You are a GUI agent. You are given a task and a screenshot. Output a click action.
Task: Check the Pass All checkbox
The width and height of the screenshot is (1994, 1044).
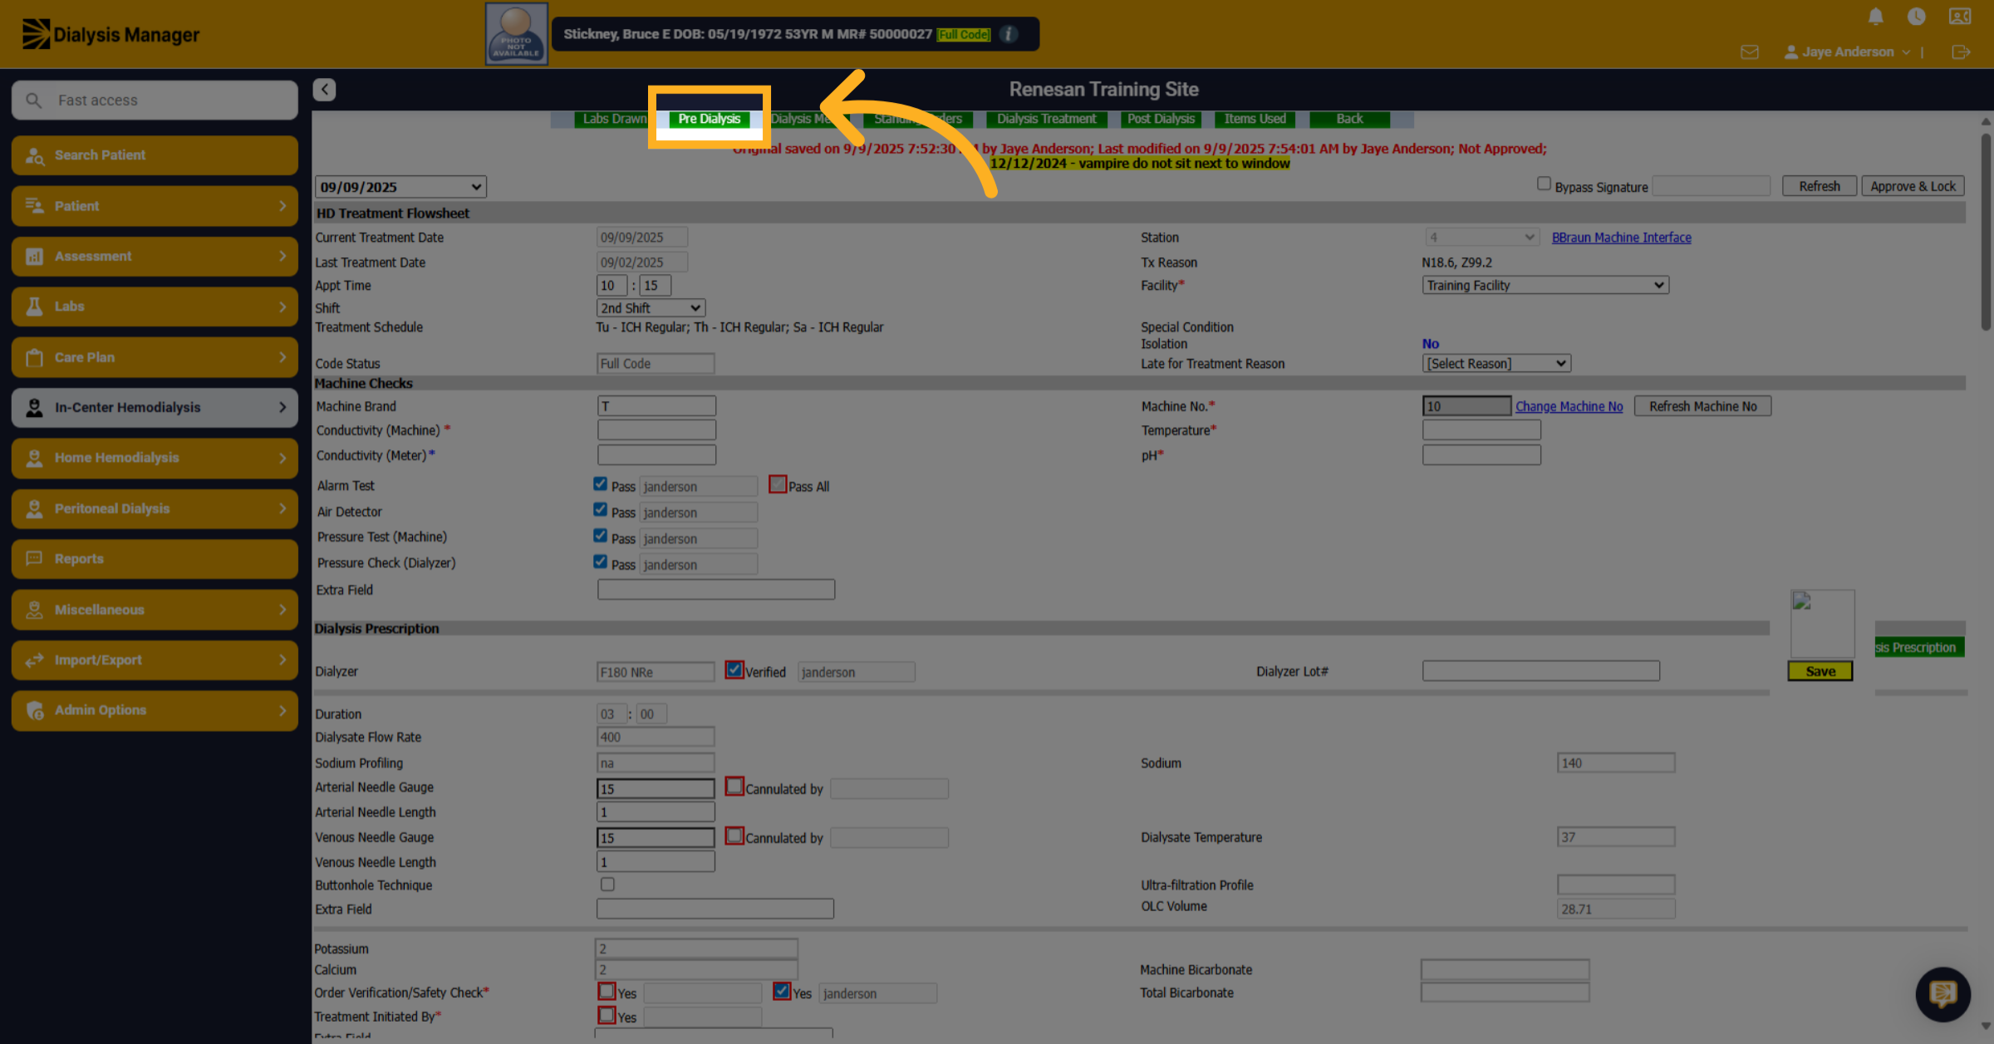pos(778,484)
